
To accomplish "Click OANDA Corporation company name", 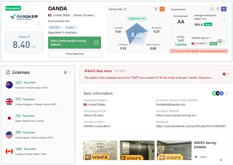I will pos(97,126).
